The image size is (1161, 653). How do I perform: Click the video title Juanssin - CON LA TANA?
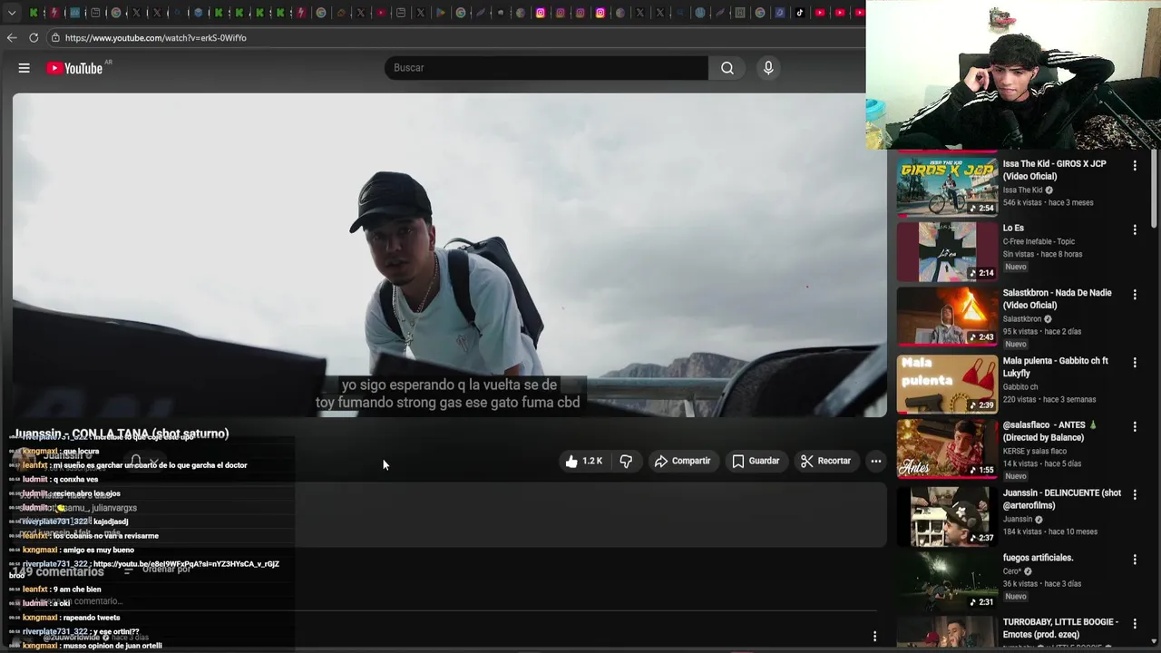tap(122, 434)
